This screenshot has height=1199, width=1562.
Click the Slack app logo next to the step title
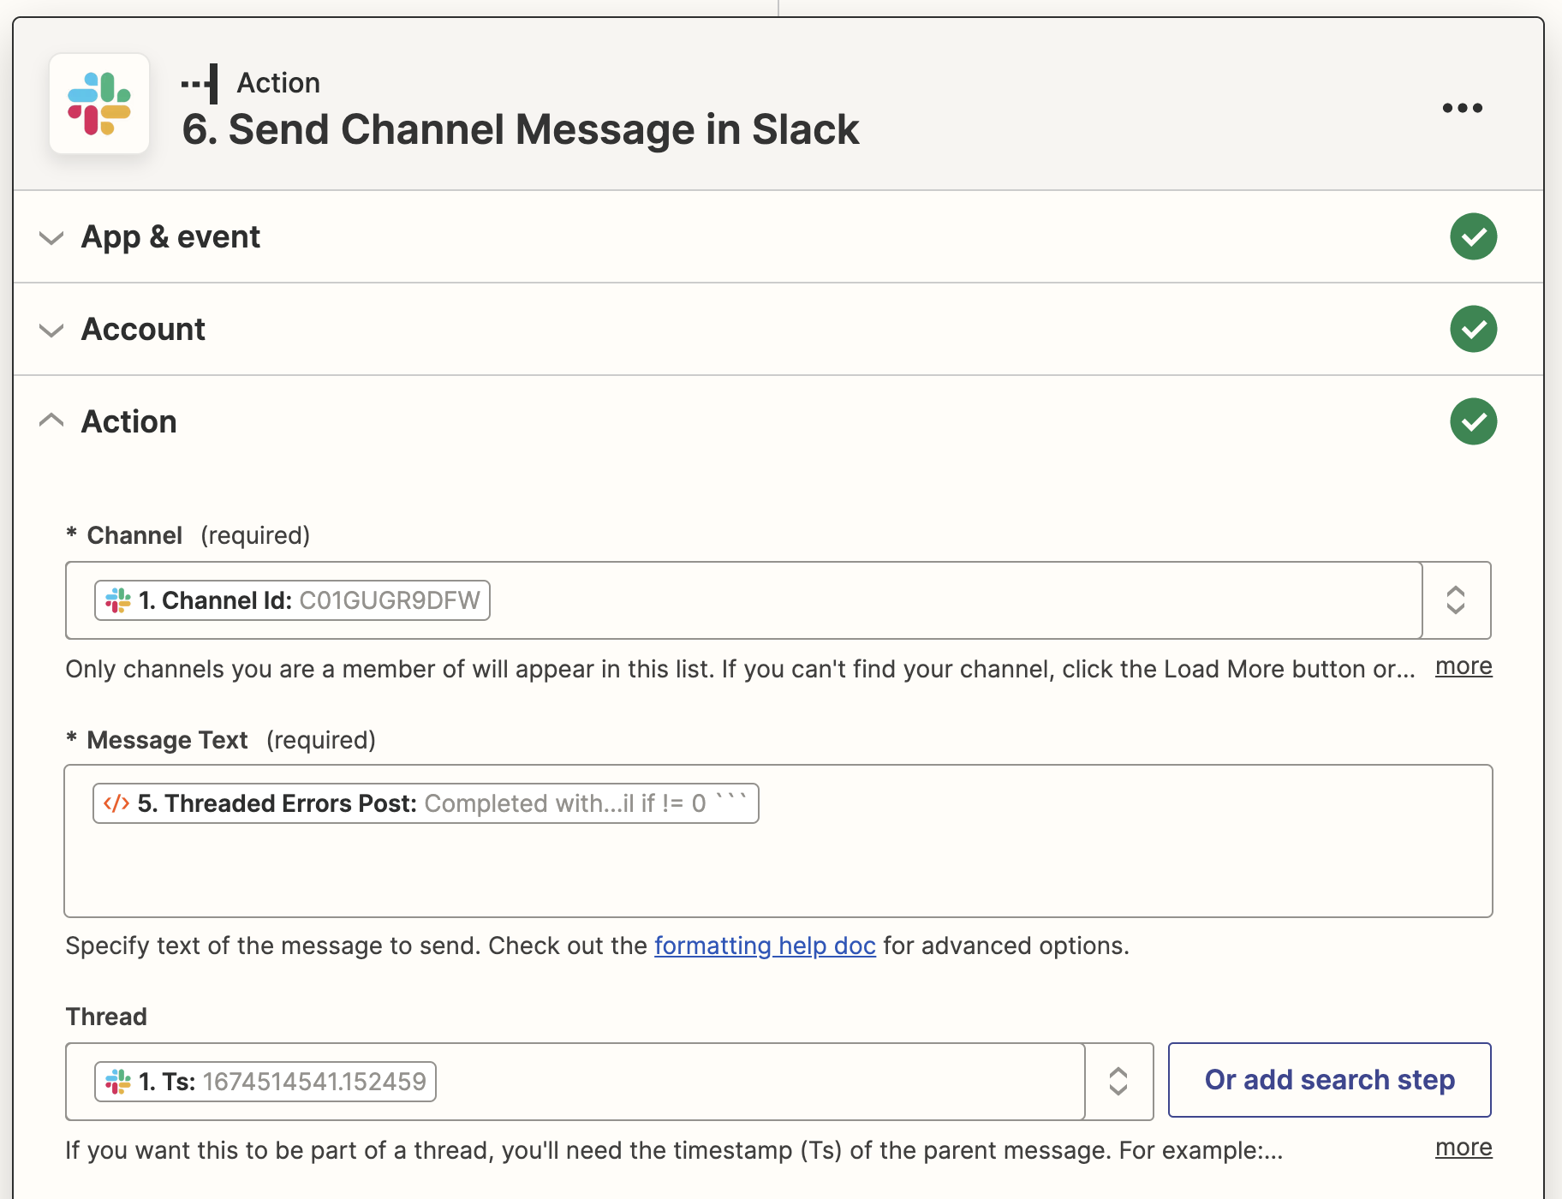click(x=99, y=104)
